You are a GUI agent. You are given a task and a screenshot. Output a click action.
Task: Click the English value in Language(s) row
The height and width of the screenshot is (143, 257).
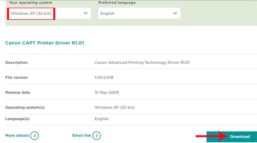[102, 119]
